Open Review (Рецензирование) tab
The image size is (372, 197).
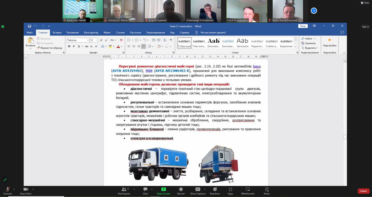[x=156, y=33]
